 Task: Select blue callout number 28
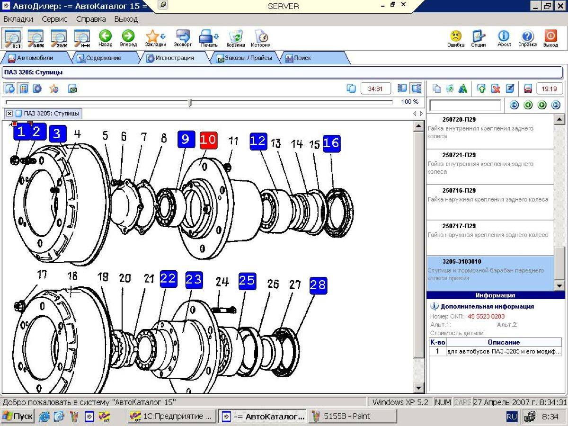coord(319,285)
